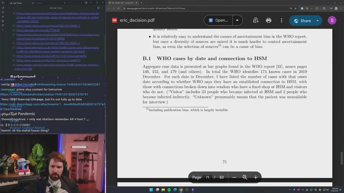
Task: Click the zoom magnifier in address bar
Action: tap(291, 8)
